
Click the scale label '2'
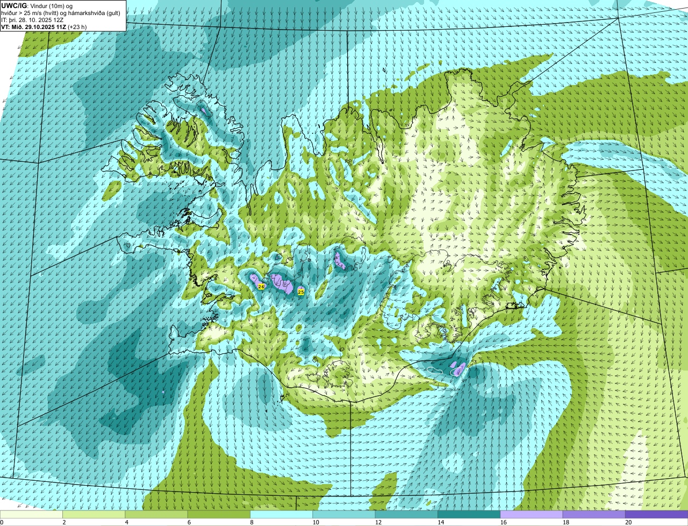click(64, 522)
